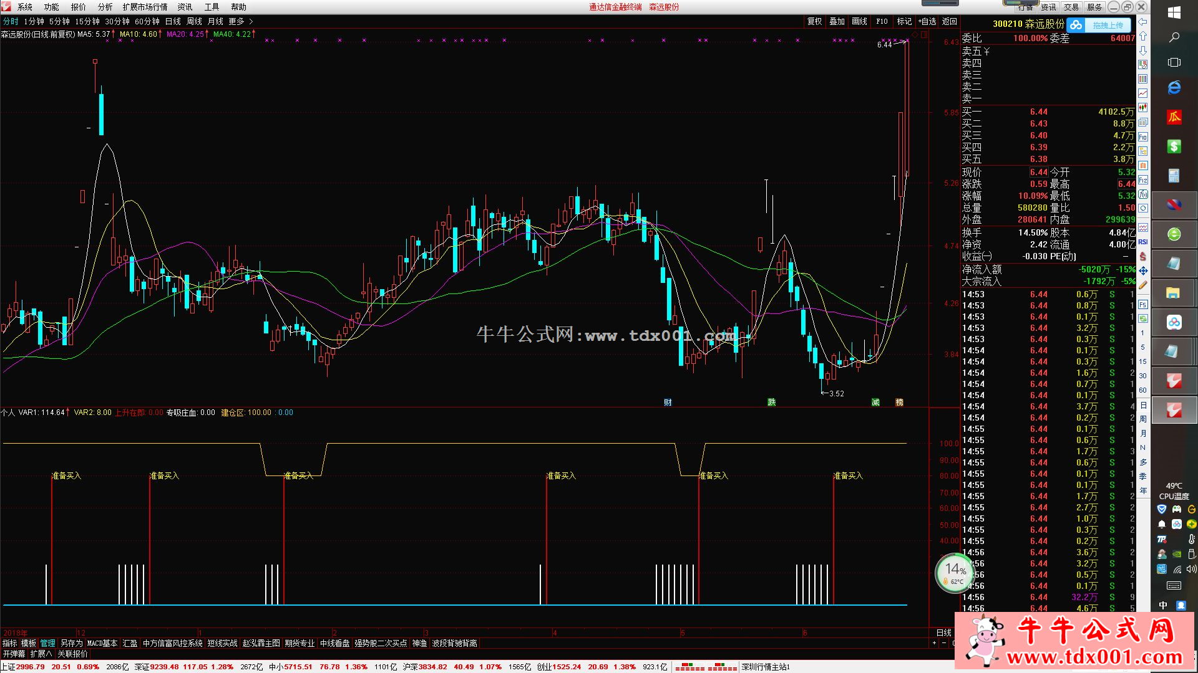Screen dimensions: 1198x673
Task: Open Windows Start menu
Action: [1174, 12]
